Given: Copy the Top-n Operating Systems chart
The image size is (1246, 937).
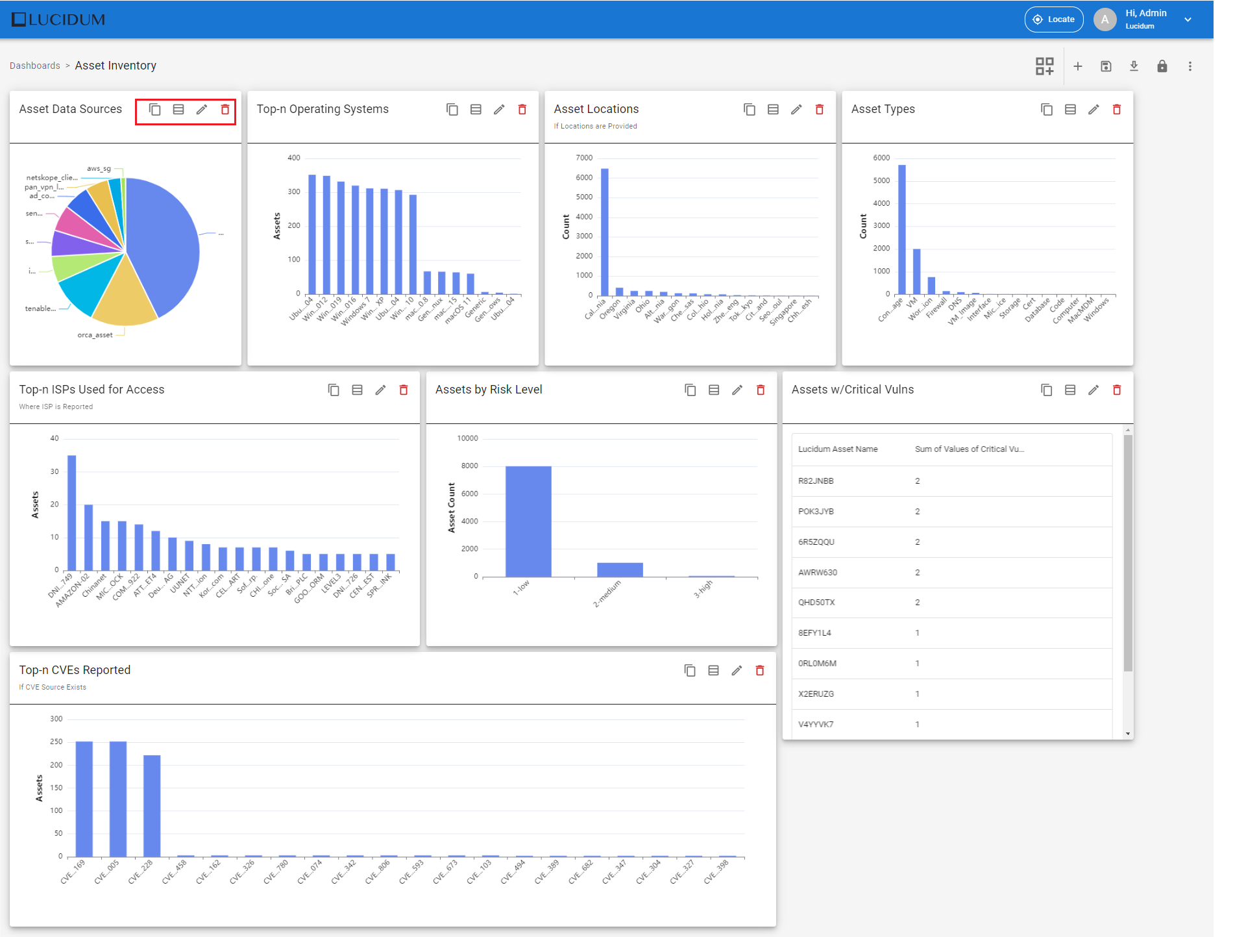Looking at the screenshot, I should click(452, 109).
